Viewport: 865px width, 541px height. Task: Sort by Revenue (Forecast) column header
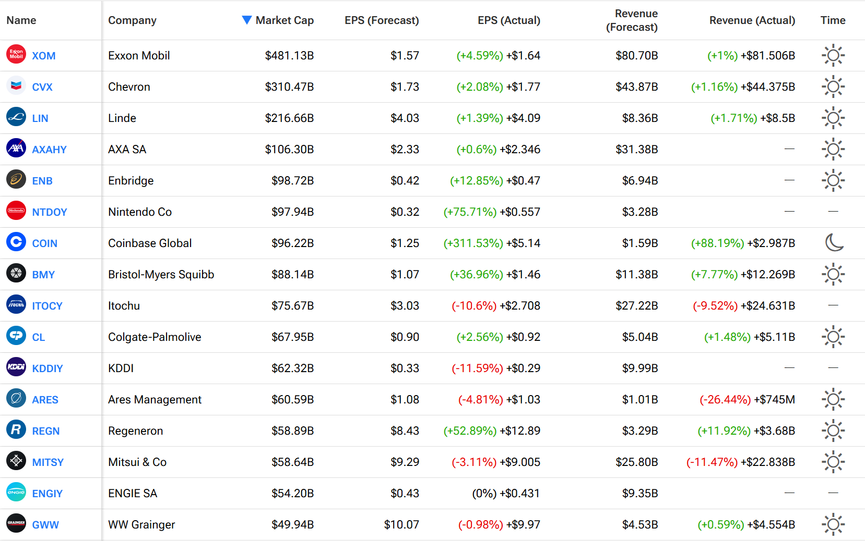(x=632, y=20)
